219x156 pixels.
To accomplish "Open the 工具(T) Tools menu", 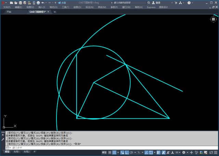I will coord(65,7).
